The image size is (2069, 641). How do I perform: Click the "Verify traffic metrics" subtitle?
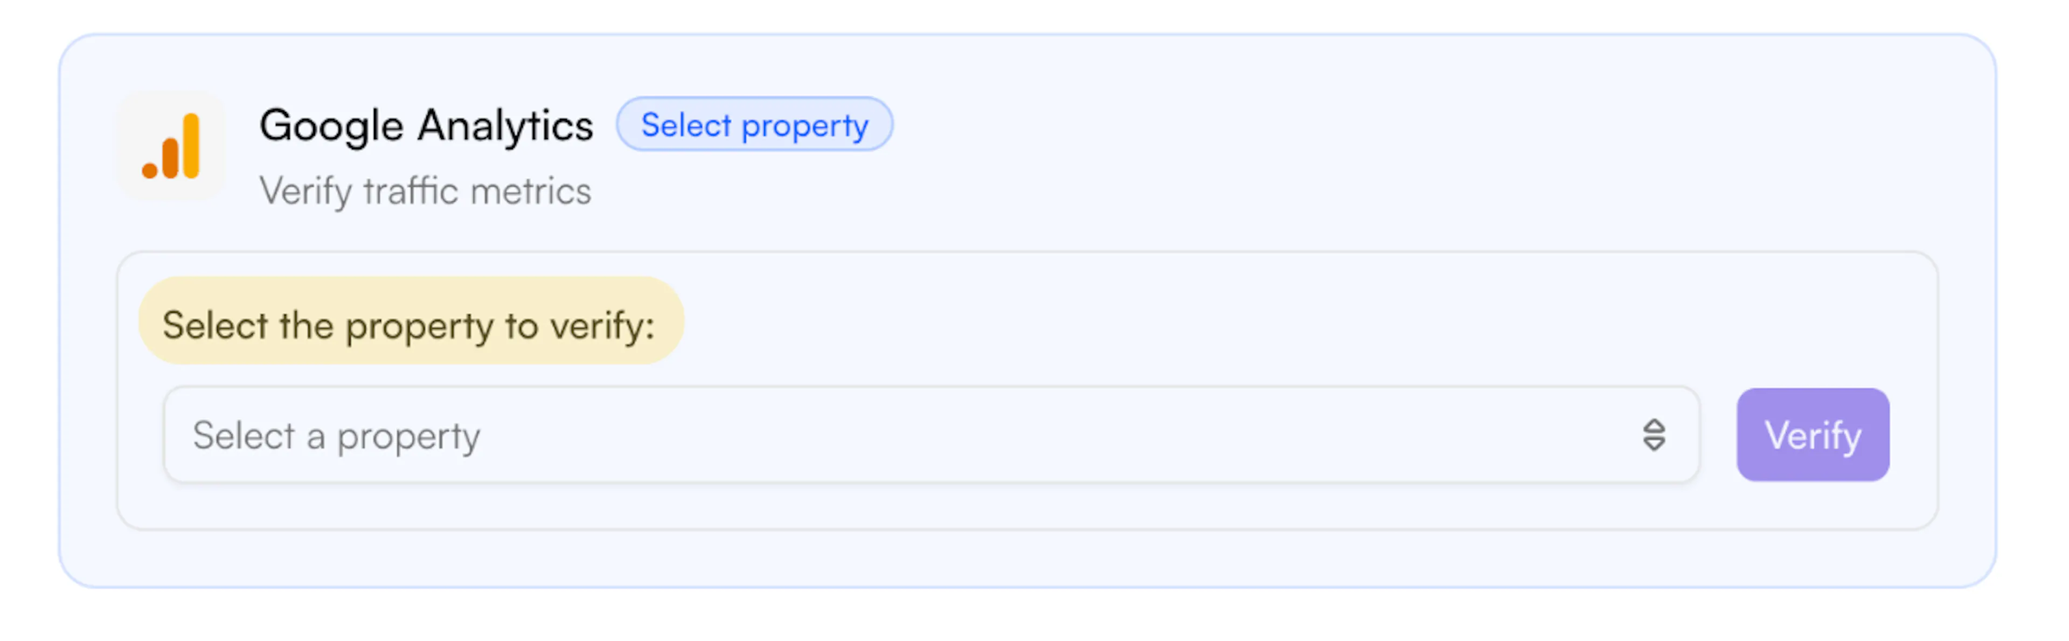[425, 192]
